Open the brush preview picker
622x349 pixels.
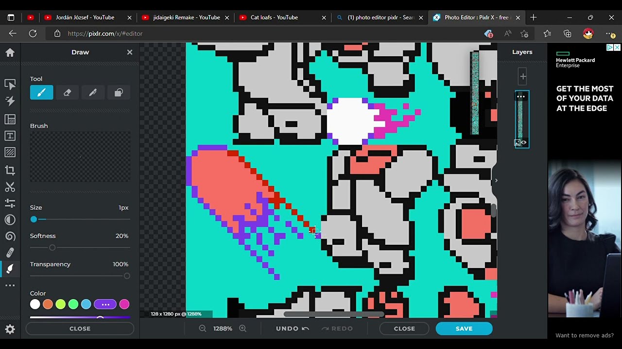[x=80, y=157]
